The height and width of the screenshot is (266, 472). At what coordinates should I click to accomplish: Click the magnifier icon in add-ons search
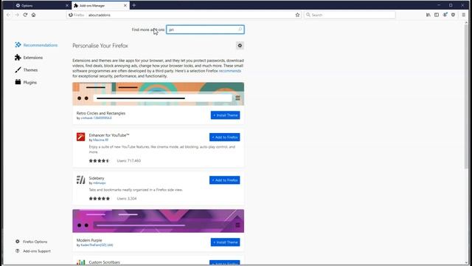(x=240, y=30)
